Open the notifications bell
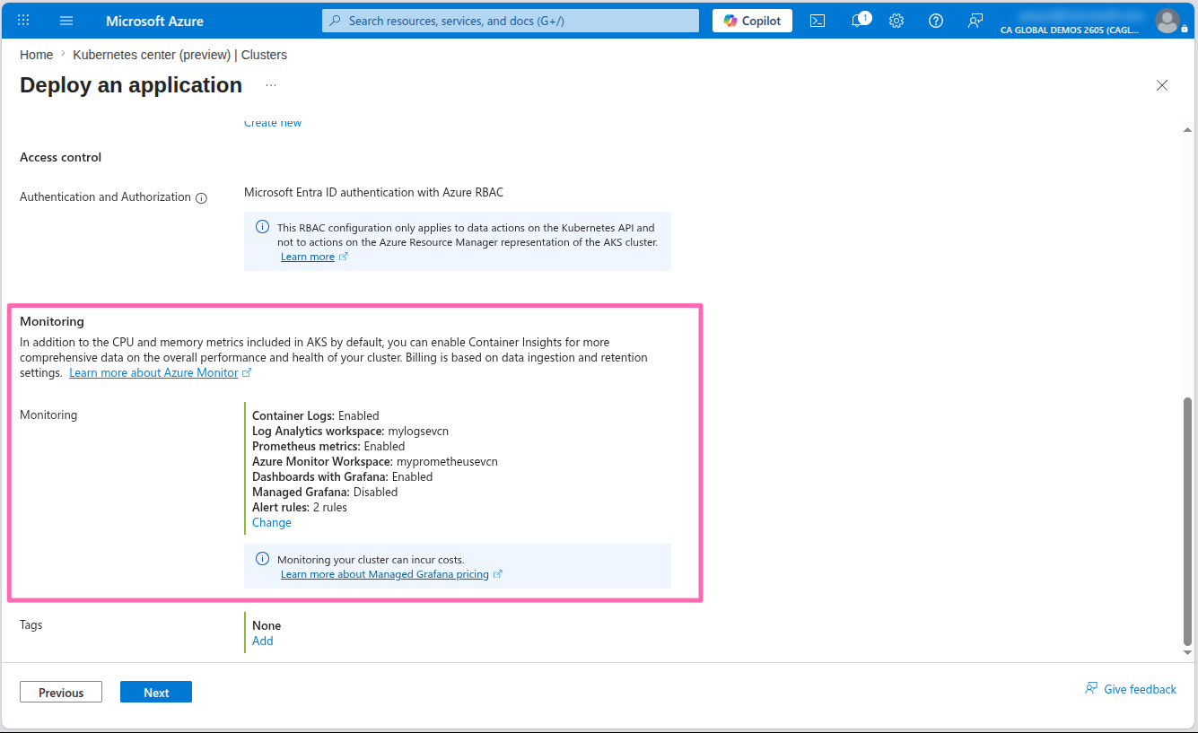The width and height of the screenshot is (1198, 733). [859, 21]
